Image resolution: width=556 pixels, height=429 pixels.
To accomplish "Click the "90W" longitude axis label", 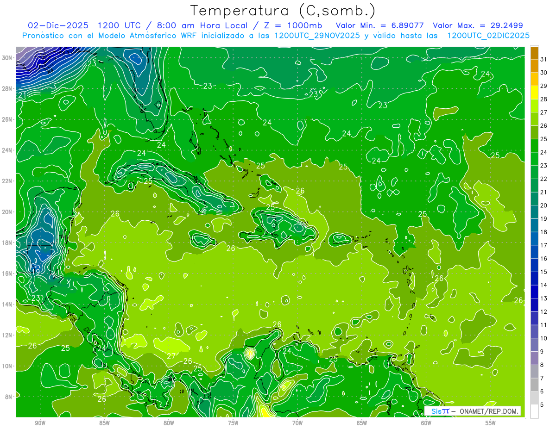I will click(40, 423).
